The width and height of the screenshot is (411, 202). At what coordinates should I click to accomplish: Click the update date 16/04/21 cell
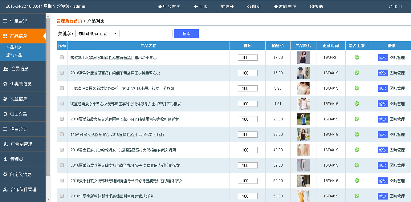[331, 58]
